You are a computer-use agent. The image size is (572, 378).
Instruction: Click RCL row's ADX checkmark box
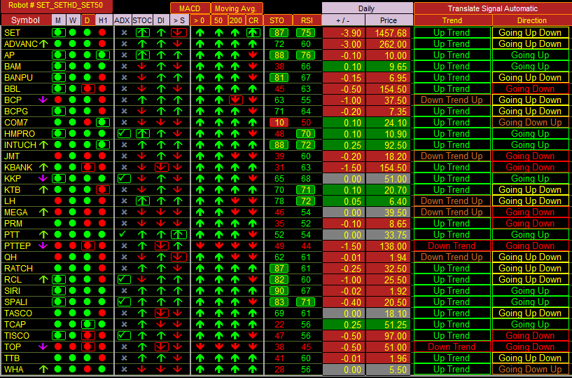pyautogui.click(x=124, y=280)
